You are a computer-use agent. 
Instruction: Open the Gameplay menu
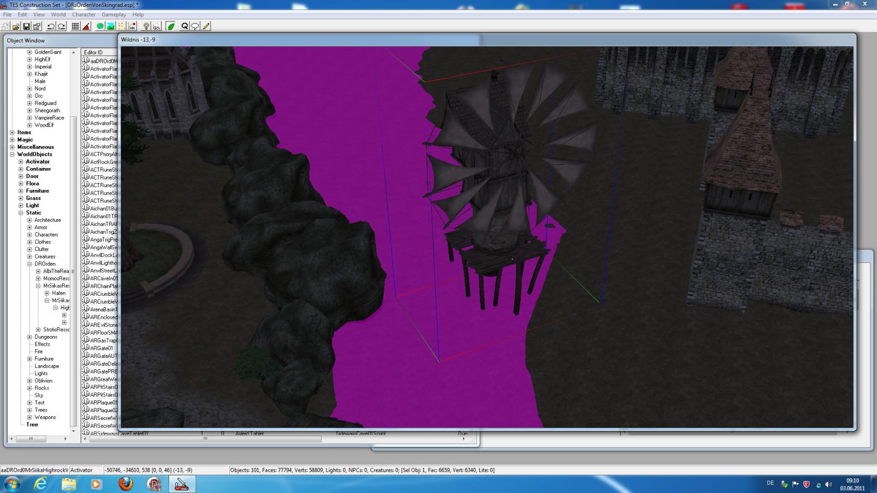113,15
